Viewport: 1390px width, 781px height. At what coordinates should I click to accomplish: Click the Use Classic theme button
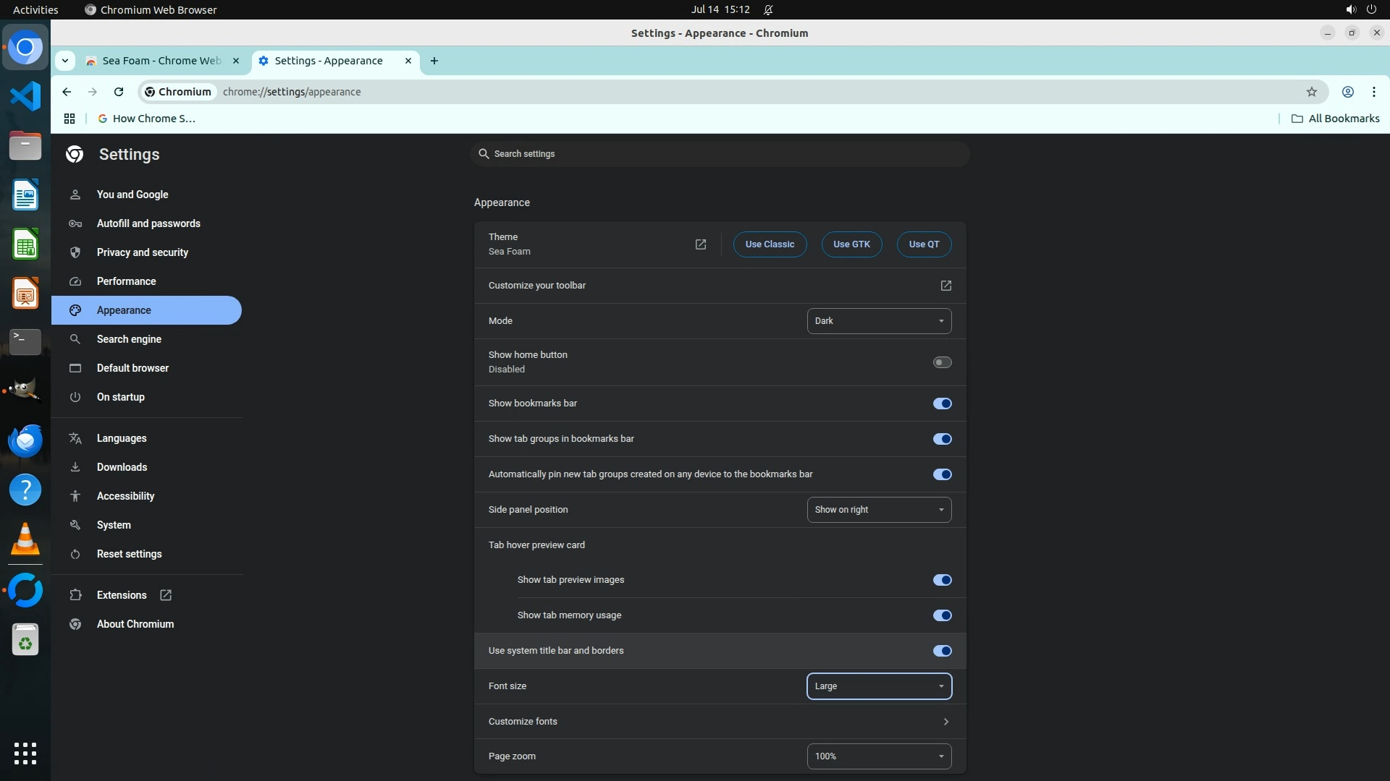[x=769, y=244]
